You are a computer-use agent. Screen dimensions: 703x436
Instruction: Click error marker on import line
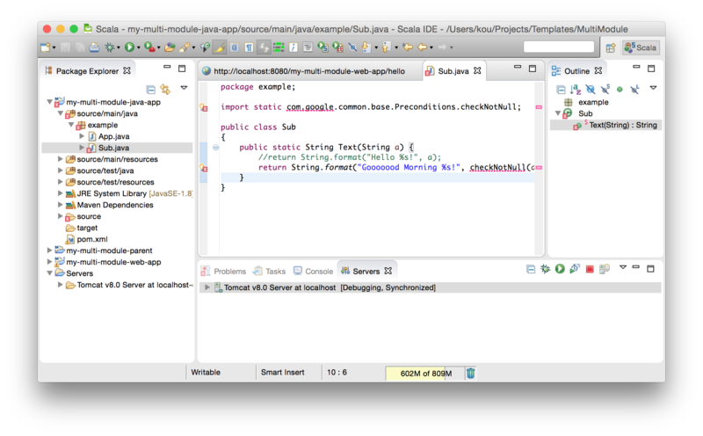pyautogui.click(x=204, y=107)
